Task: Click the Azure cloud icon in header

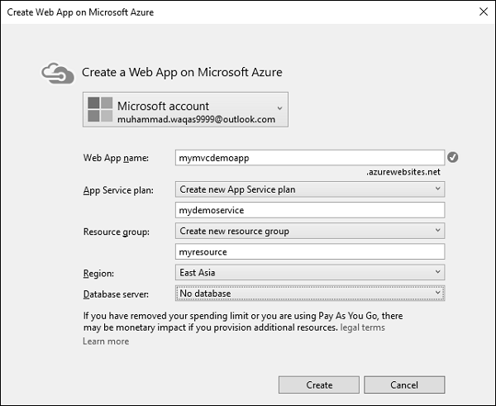Action: coord(58,73)
